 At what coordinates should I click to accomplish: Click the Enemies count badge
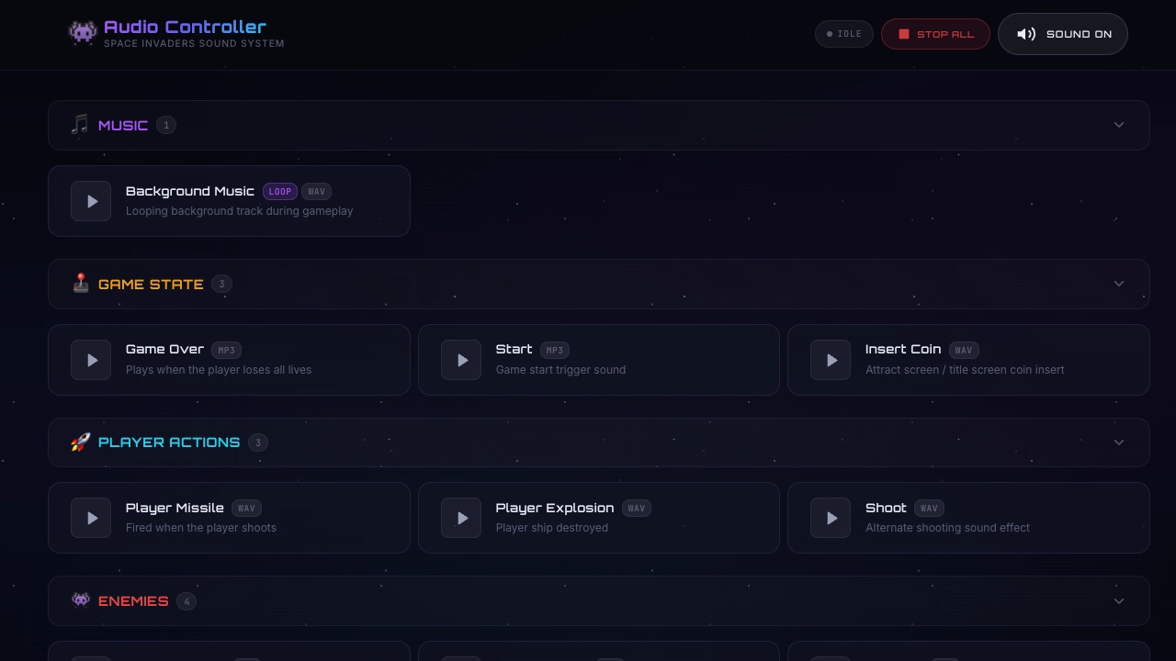coord(187,601)
